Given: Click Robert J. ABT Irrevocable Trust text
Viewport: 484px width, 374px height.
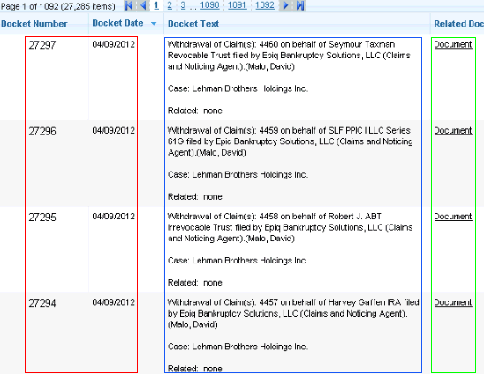Looking at the screenshot, I should 290,227.
